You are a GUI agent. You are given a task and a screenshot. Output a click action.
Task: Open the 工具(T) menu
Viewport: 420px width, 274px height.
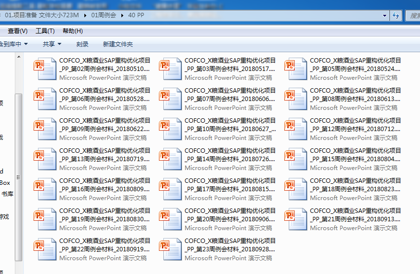[x=45, y=31]
